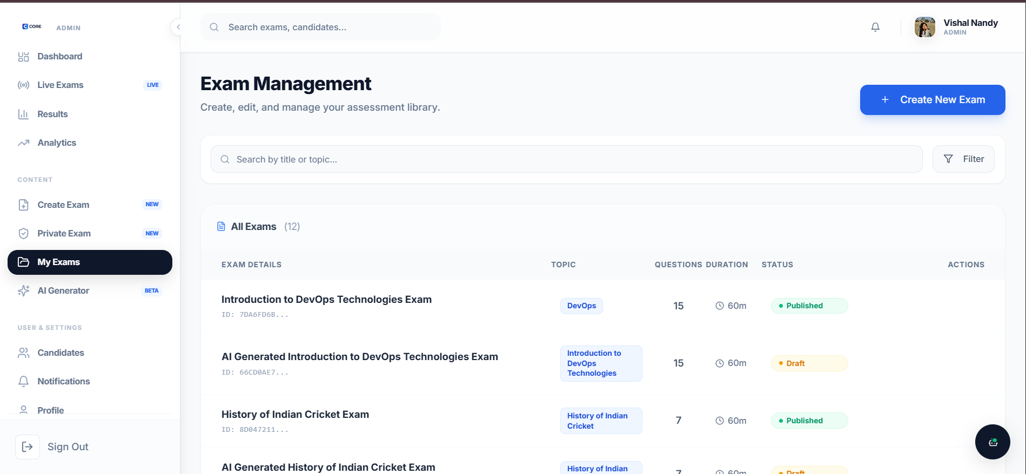
Task: Click the NEW badge beside Create Exam
Action: [152, 204]
